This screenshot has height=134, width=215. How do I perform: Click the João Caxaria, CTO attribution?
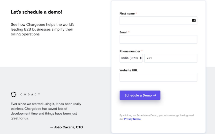(68, 127)
